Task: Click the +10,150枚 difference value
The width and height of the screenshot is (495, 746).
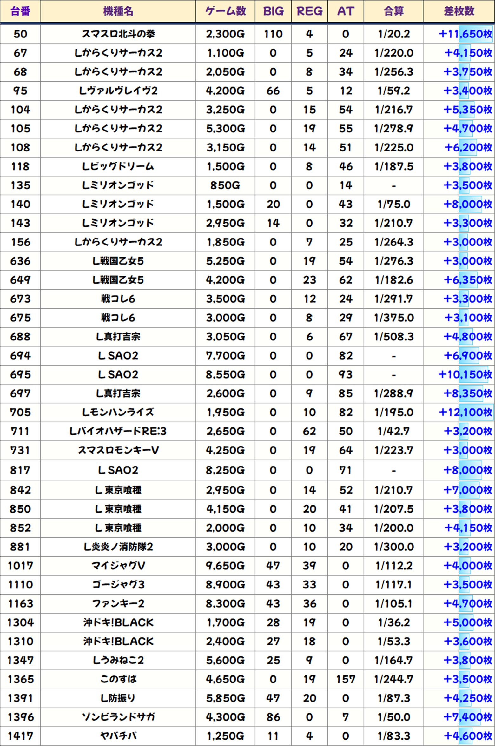Action: (x=465, y=374)
